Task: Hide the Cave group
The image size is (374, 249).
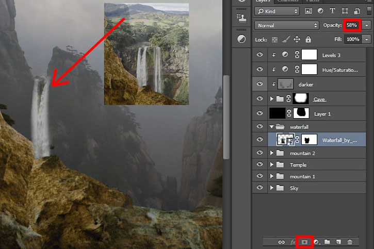Action: (260, 98)
